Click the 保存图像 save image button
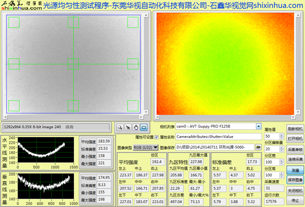 point(295,180)
